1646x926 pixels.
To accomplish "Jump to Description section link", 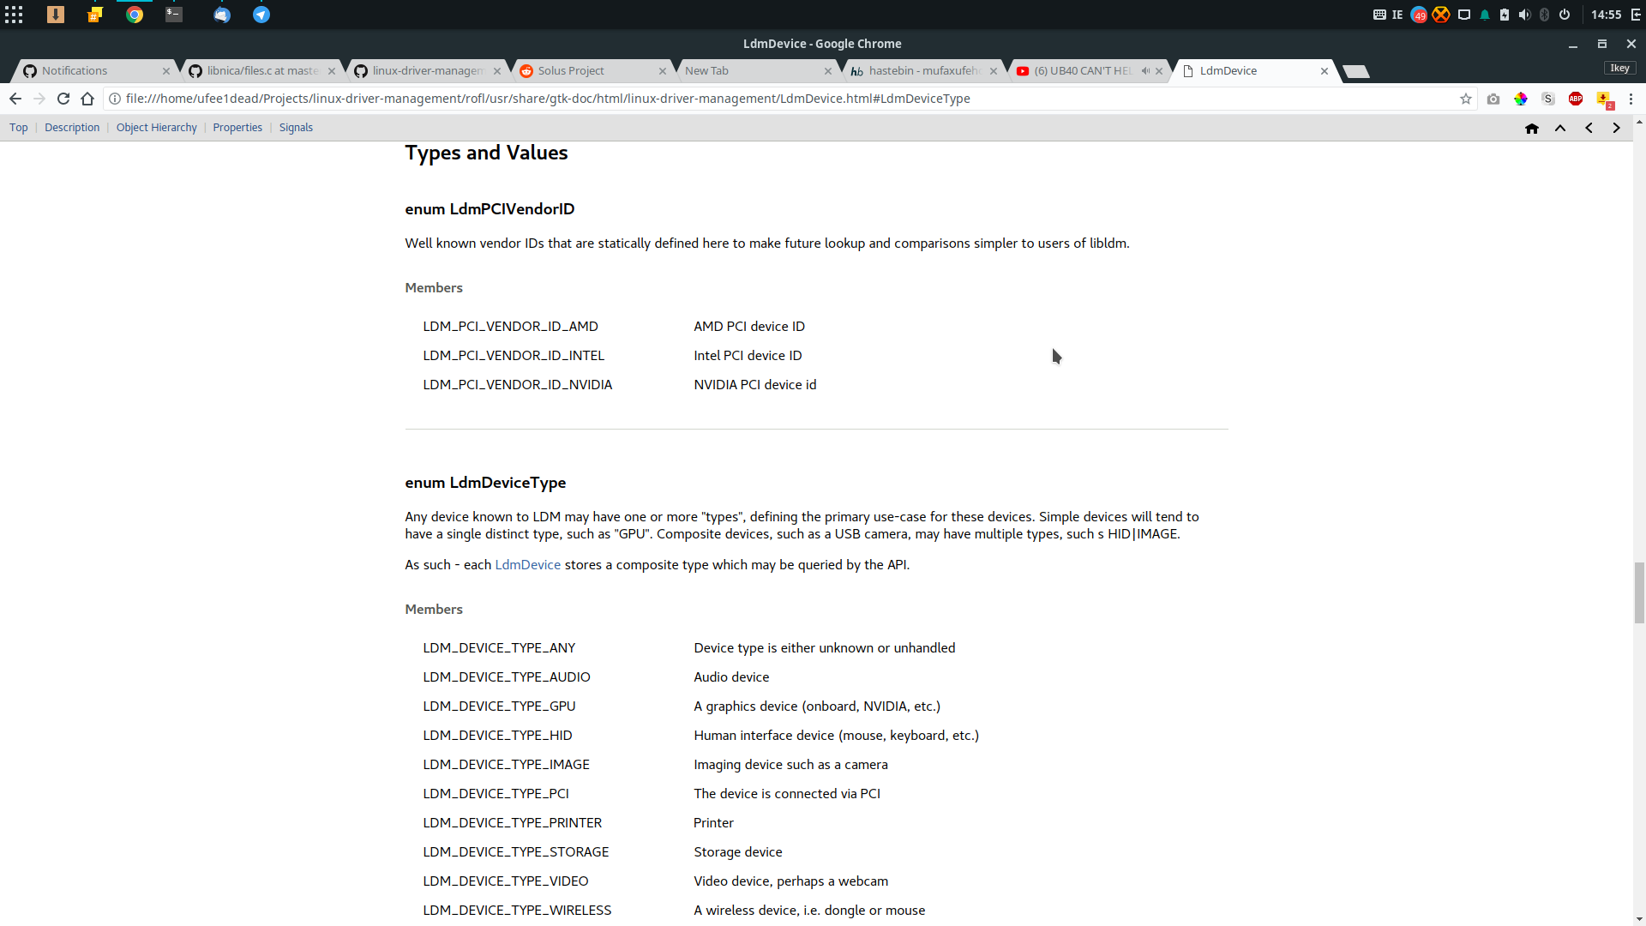I will coord(72,128).
